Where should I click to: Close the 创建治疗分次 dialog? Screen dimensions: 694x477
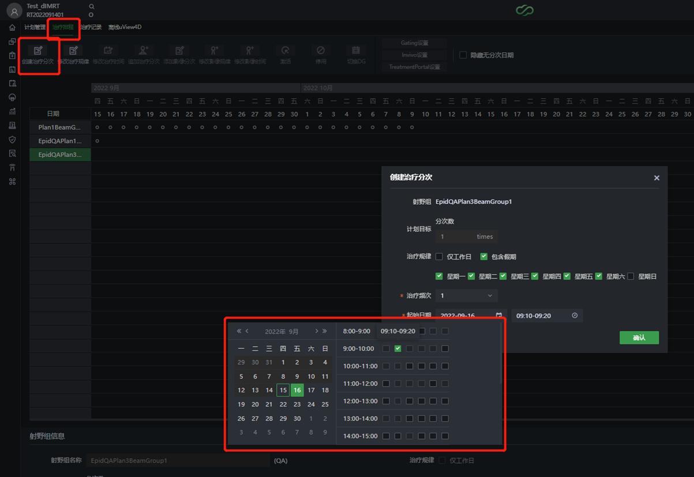657,178
